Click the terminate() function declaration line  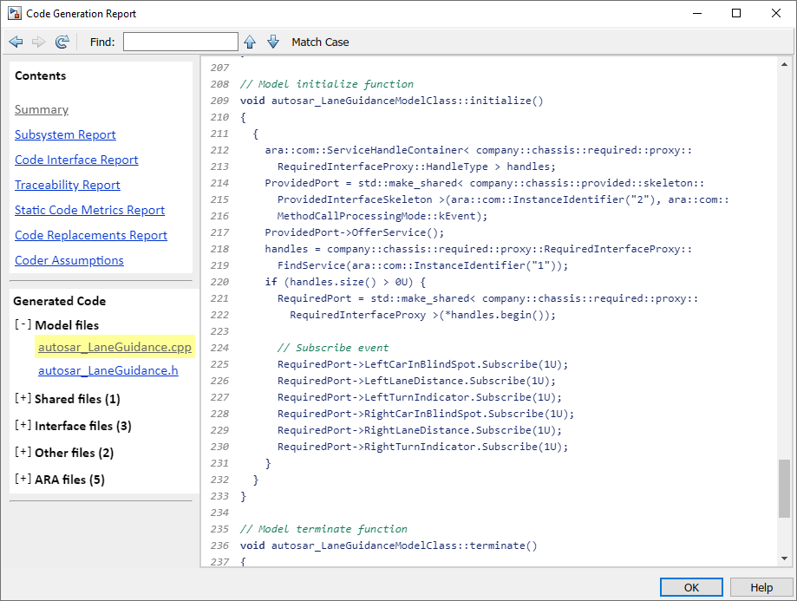389,545
